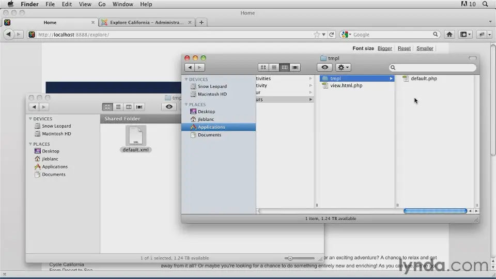The width and height of the screenshot is (496, 279).
Task: Click the horizontal scrollbar in front Finder
Action: coord(435,211)
